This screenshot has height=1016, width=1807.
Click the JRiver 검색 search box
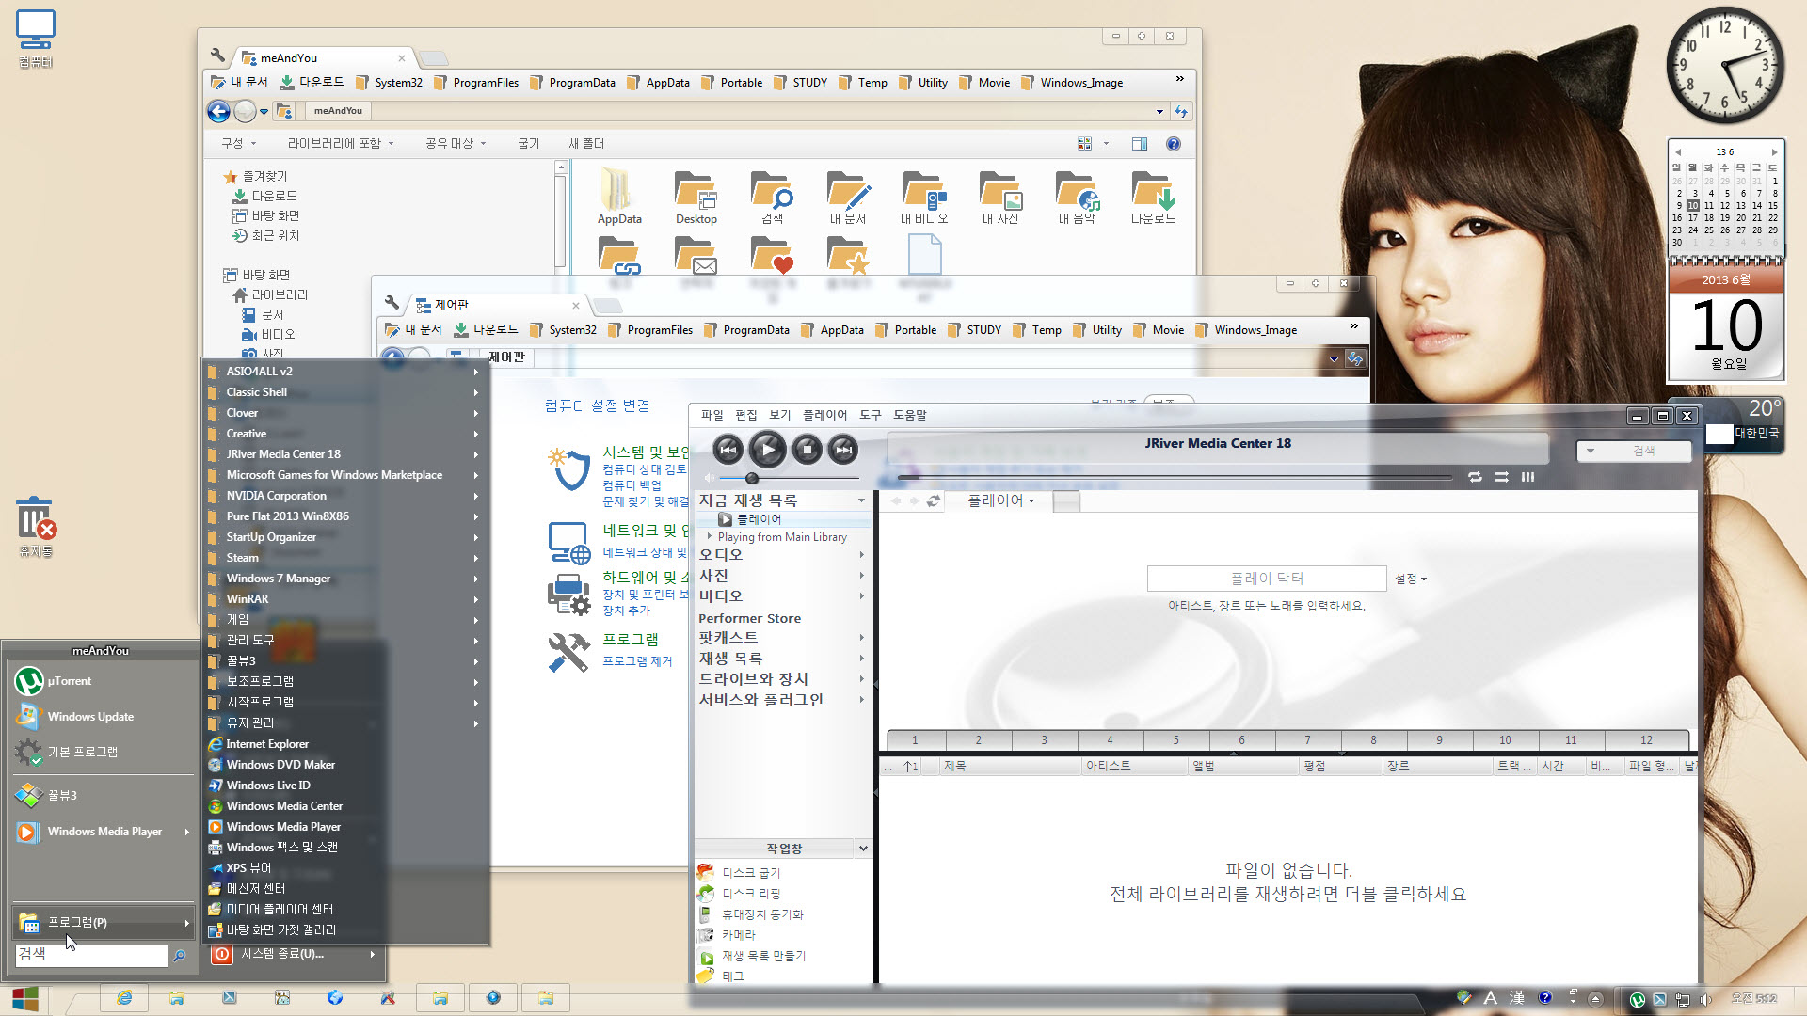pyautogui.click(x=1634, y=451)
